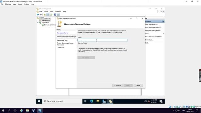
Task: Click the Back arrow in DFS Management toolbar
Action: [38, 15]
